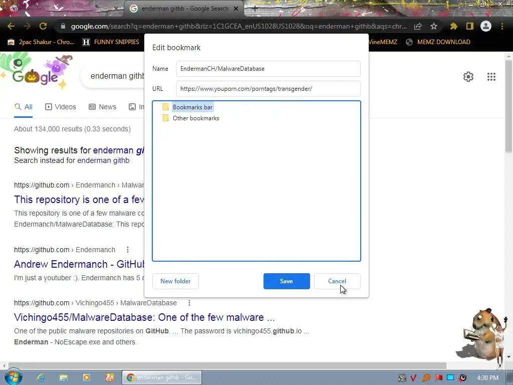The height and width of the screenshot is (385, 513).
Task: Open Google search settings gear
Action: pos(468,77)
